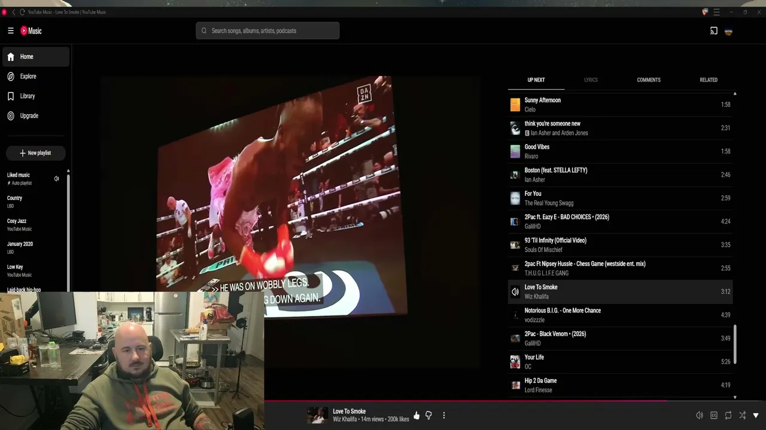Play 2pac Ft Nipsey Hussle - Chess Game
This screenshot has width=766, height=430.
click(x=620, y=268)
